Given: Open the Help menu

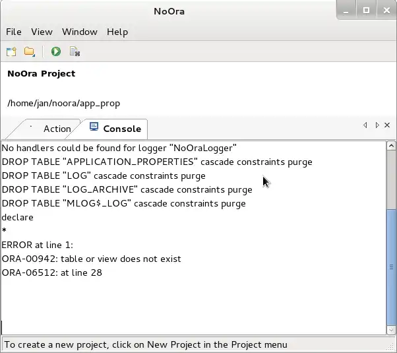Looking at the screenshot, I should coord(117,32).
